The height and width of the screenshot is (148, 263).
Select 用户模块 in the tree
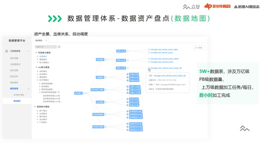(43, 110)
